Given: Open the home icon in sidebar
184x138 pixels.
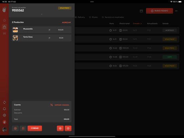Looking at the screenshot, I should [x=4, y=20].
